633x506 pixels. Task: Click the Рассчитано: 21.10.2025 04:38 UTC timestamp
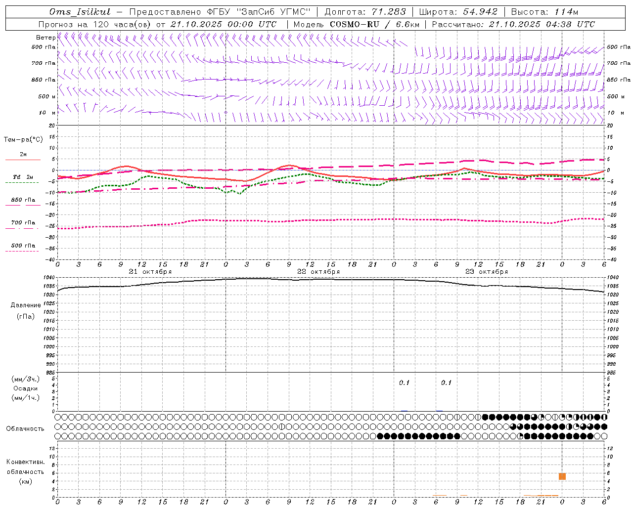(x=513, y=24)
